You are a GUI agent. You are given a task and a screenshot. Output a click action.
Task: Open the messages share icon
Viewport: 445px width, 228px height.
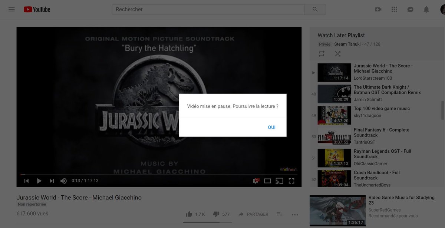click(410, 9)
